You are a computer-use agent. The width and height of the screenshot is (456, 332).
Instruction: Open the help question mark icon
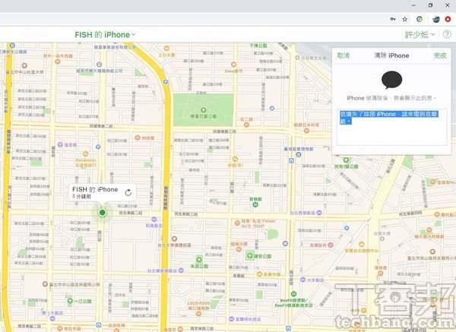447,35
